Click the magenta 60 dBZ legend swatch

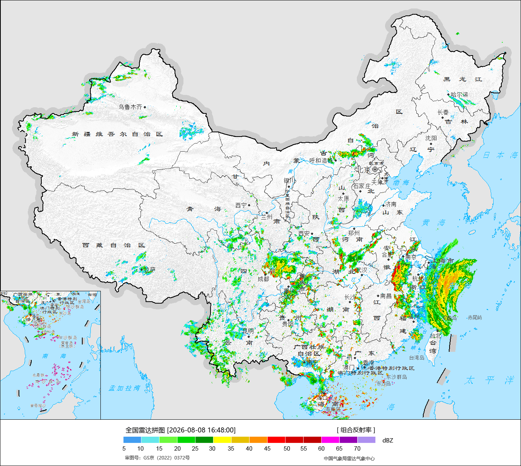(331, 440)
